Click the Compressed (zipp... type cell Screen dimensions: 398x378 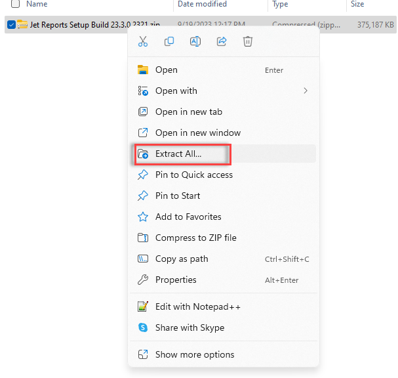pyautogui.click(x=306, y=25)
